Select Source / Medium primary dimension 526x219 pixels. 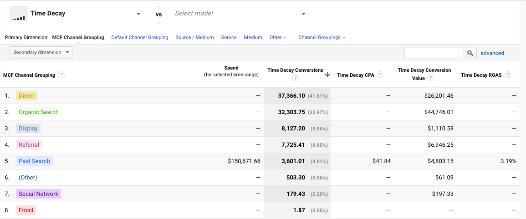194,37
